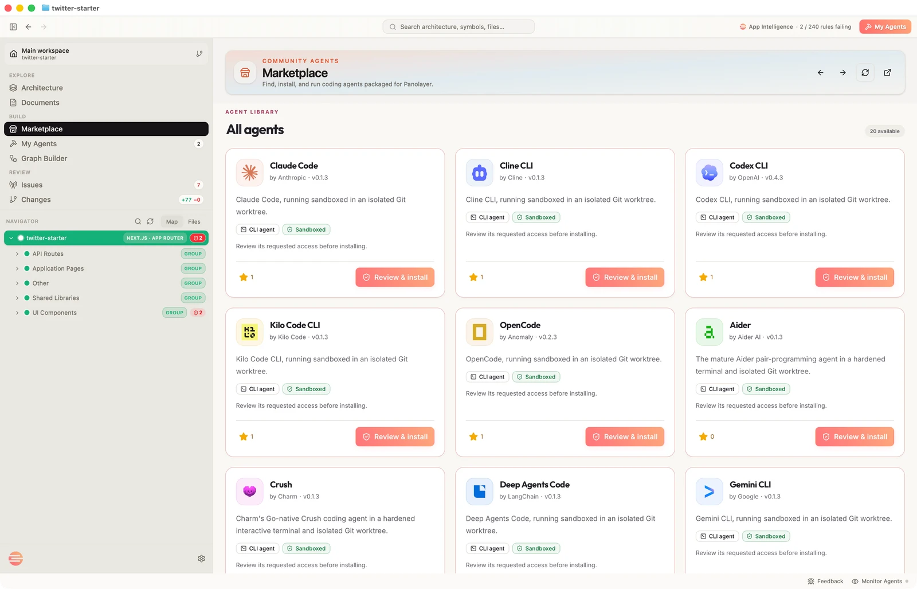
Task: Star the Aider agent
Action: click(703, 437)
